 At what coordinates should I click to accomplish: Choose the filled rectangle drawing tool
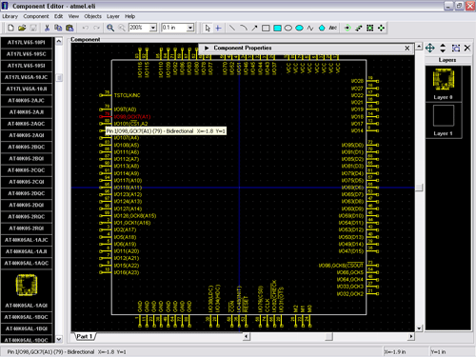(277, 29)
